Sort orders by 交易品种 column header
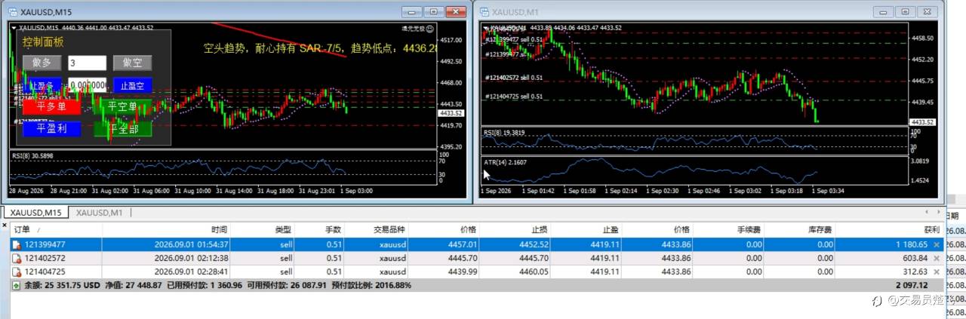The height and width of the screenshot is (319, 966). [377, 229]
